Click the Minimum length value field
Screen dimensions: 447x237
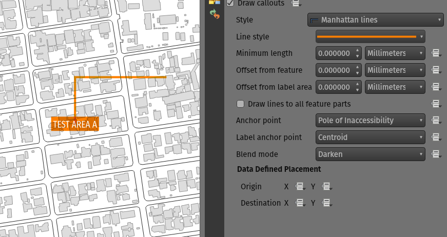pyautogui.click(x=334, y=53)
